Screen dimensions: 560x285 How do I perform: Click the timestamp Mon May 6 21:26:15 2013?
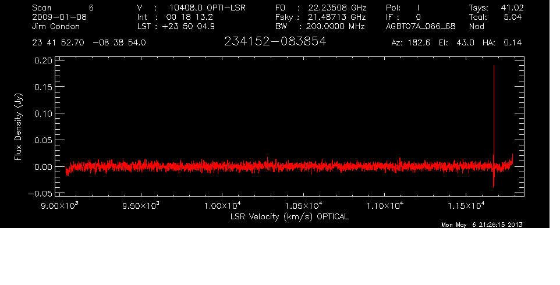tap(482, 225)
